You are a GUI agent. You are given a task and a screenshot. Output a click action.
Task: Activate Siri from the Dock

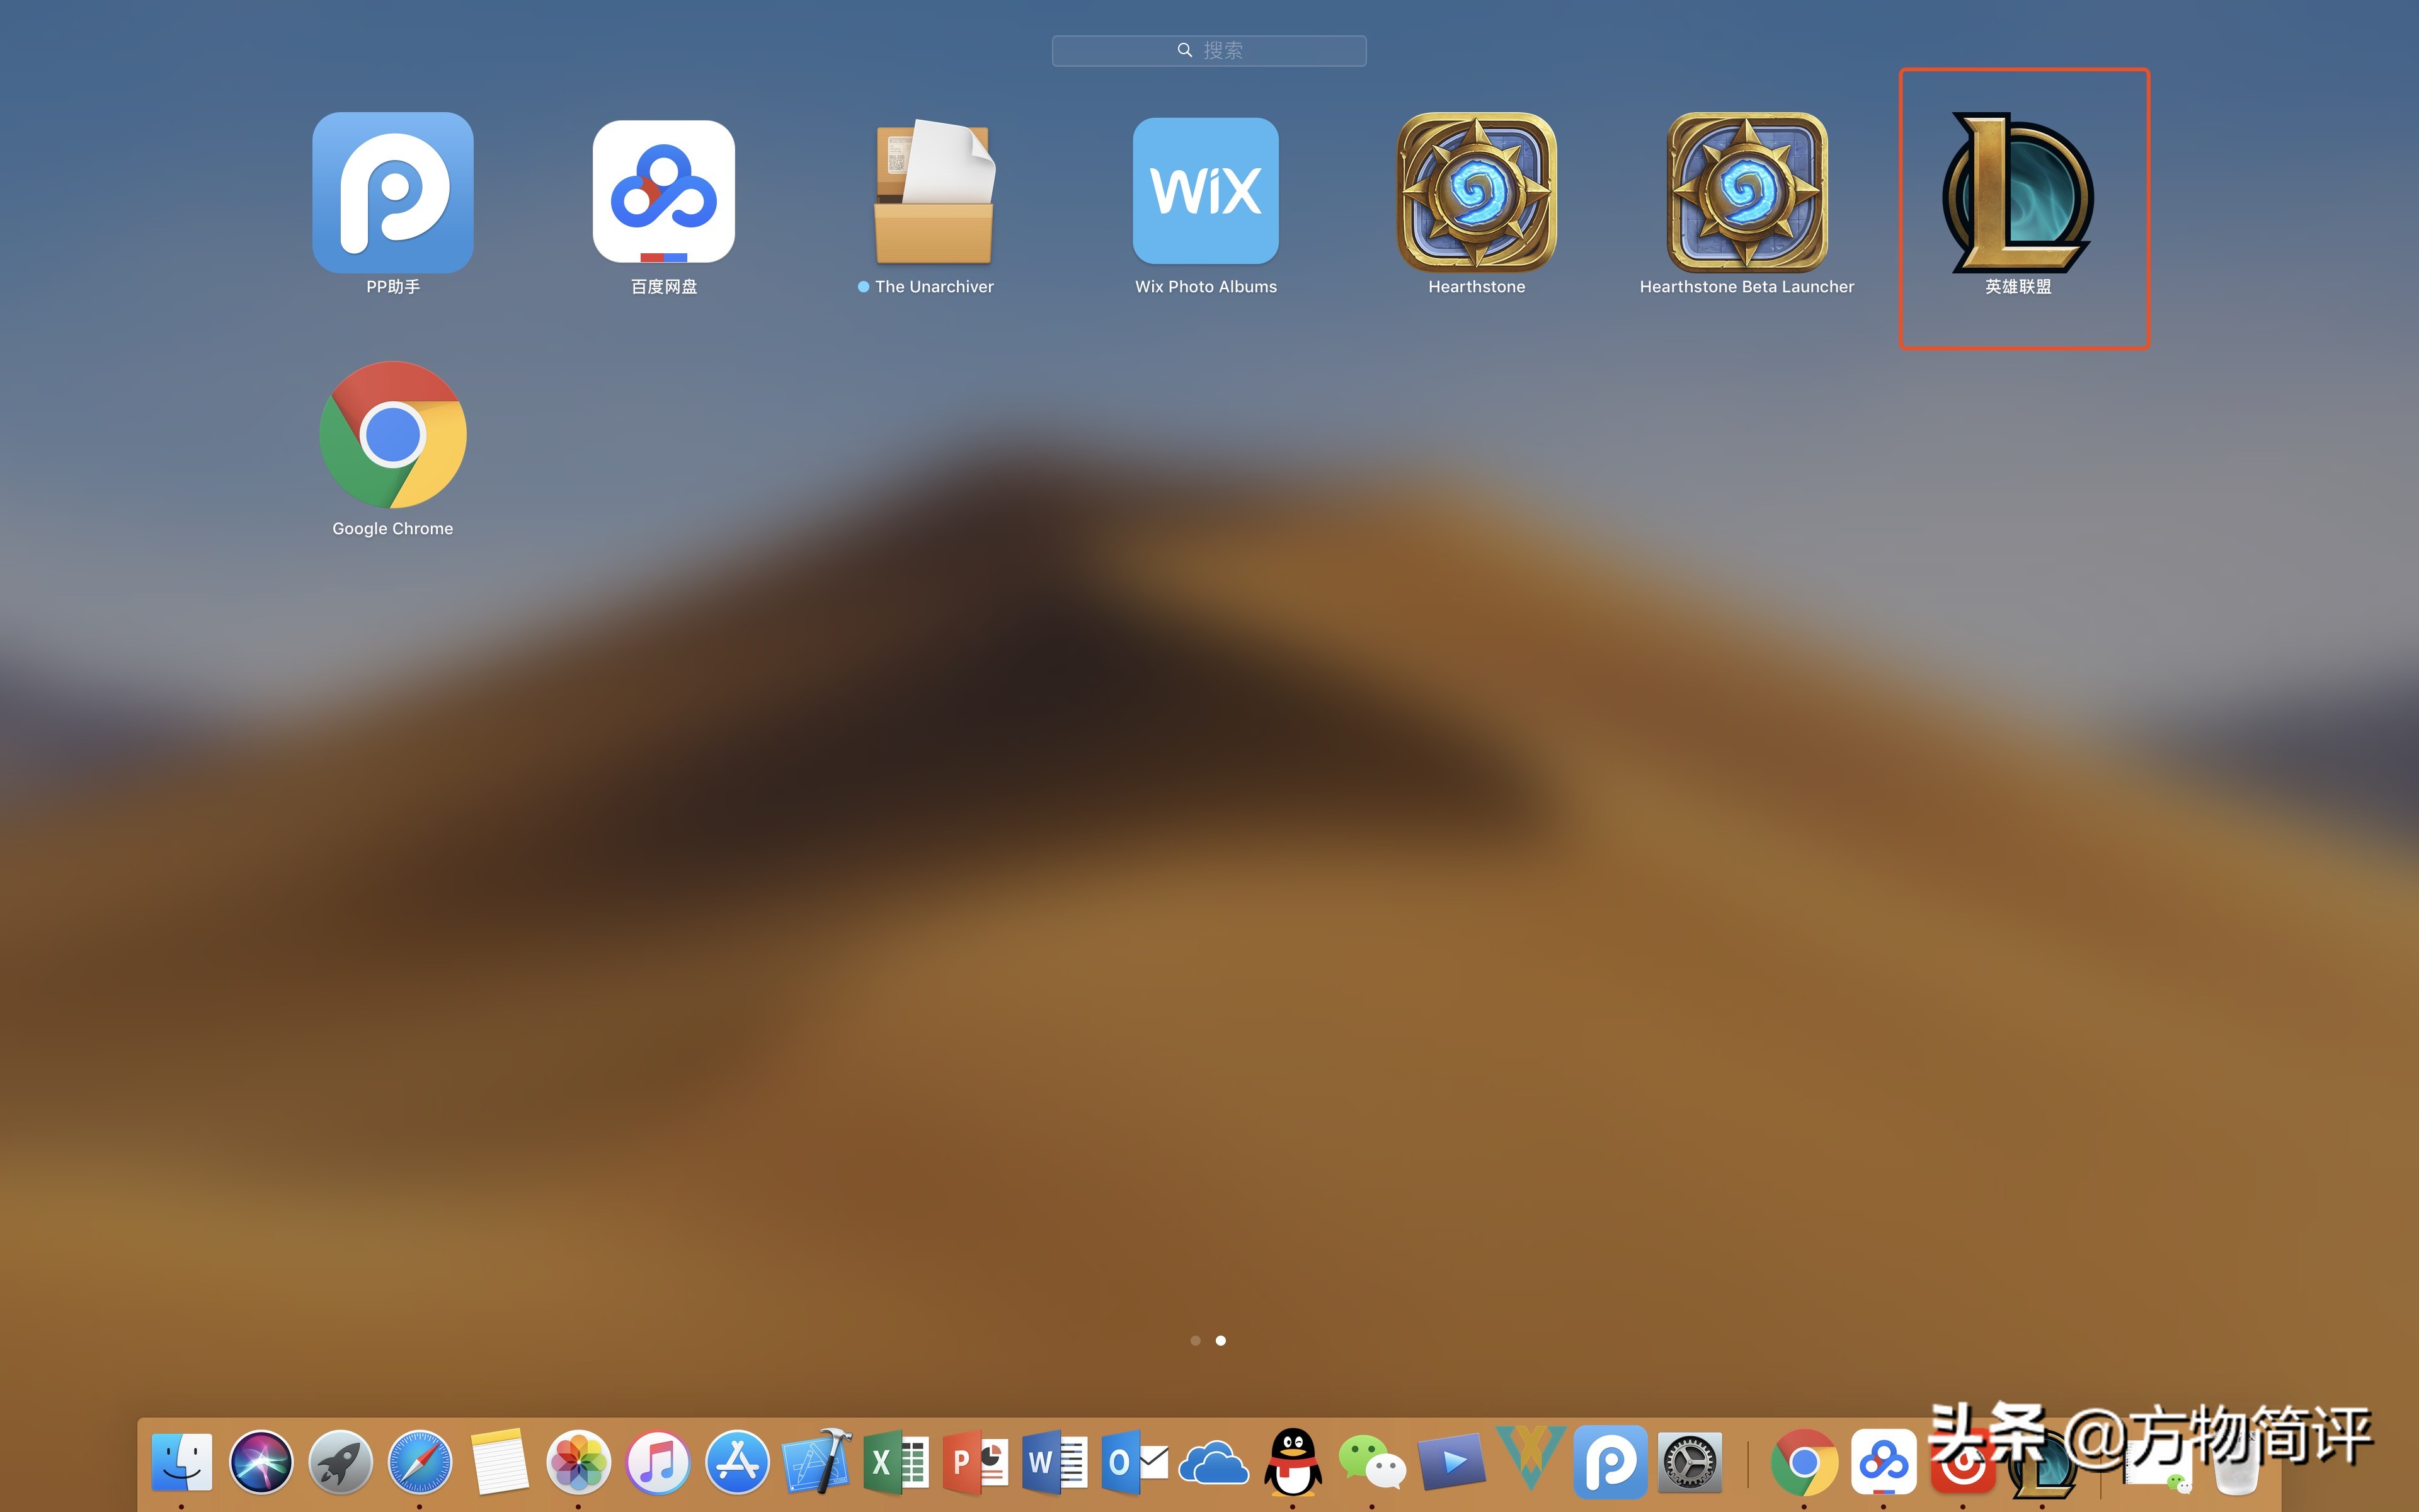tap(261, 1462)
